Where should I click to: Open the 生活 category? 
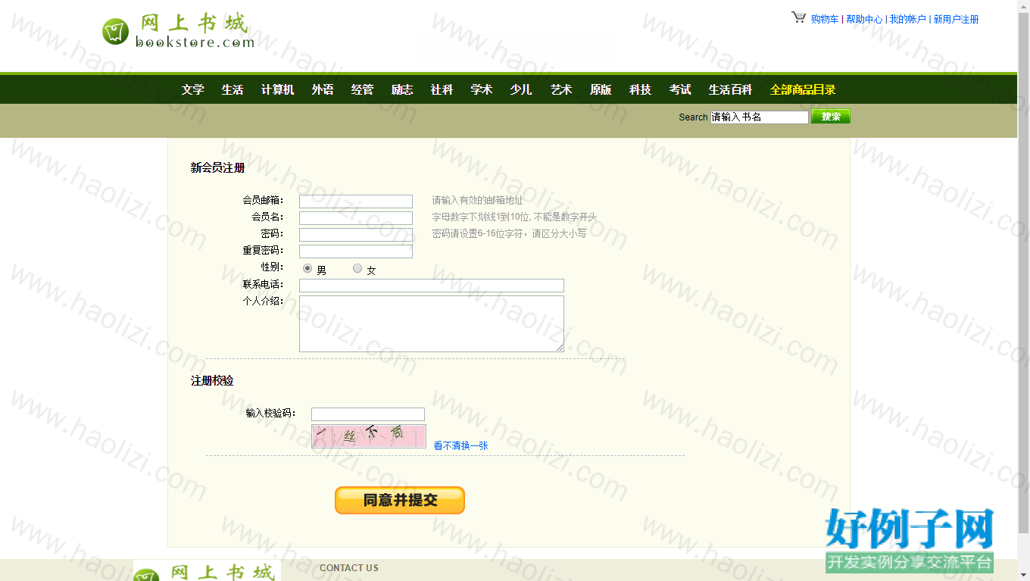point(233,89)
